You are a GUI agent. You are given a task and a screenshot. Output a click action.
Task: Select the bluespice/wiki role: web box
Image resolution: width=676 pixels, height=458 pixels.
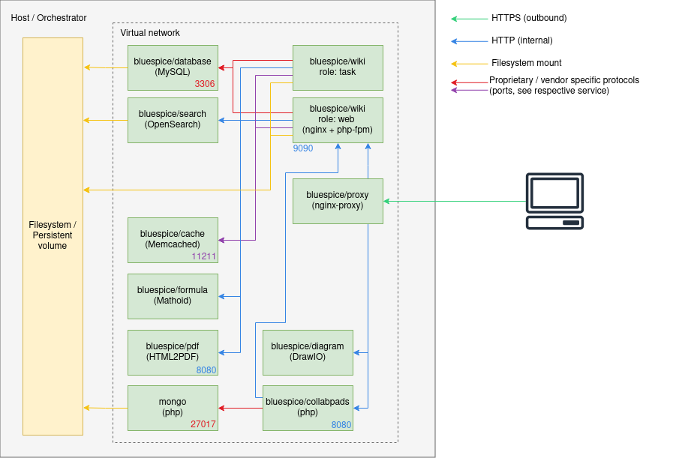(x=338, y=120)
